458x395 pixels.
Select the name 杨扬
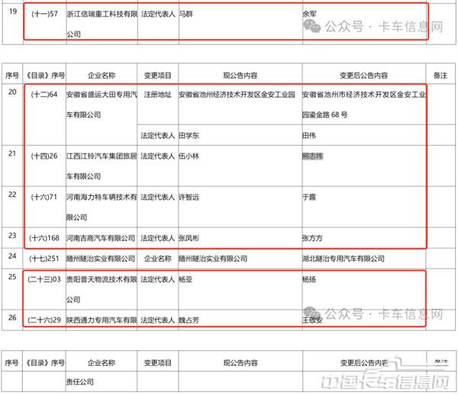tap(309, 280)
